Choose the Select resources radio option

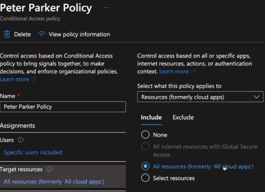tap(145, 178)
